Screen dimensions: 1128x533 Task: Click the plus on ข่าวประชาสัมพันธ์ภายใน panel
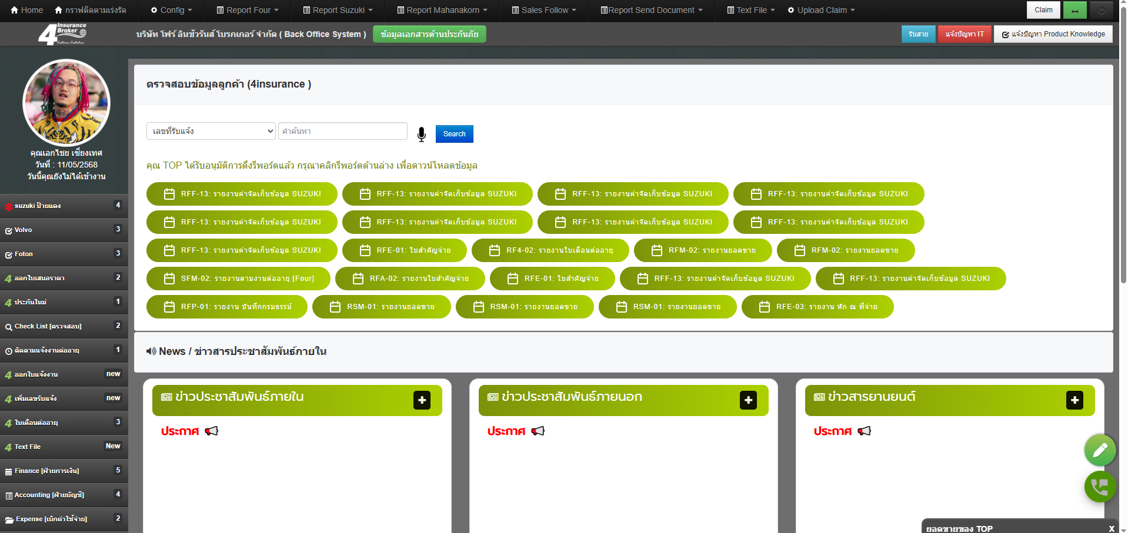click(x=421, y=400)
